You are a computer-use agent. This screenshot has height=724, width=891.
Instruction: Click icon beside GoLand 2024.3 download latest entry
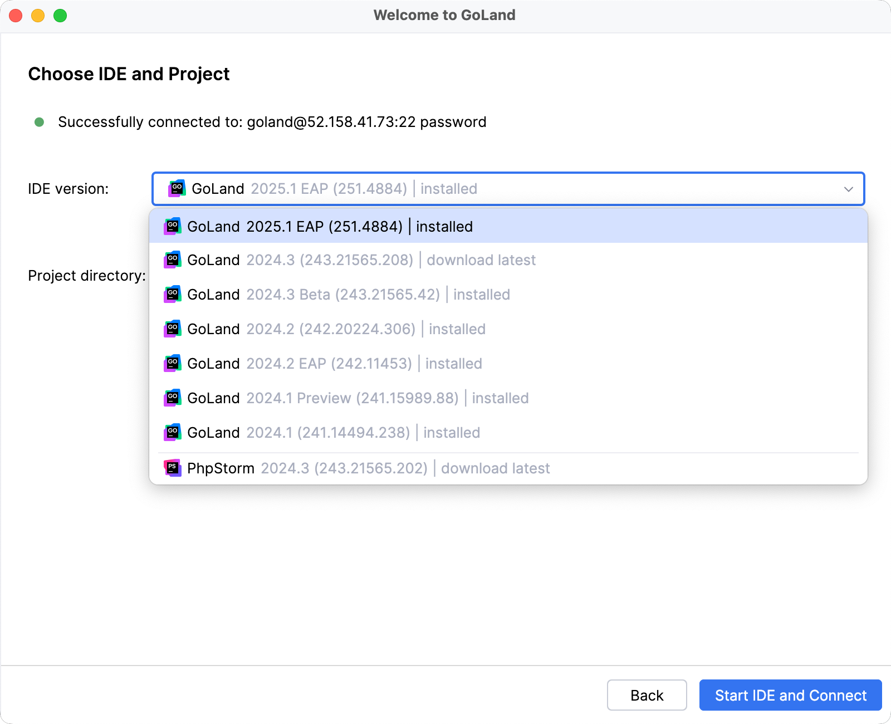(173, 260)
